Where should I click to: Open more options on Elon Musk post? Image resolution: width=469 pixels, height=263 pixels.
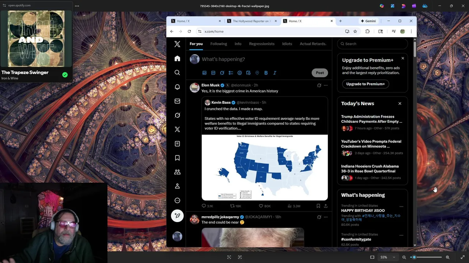pyautogui.click(x=326, y=85)
